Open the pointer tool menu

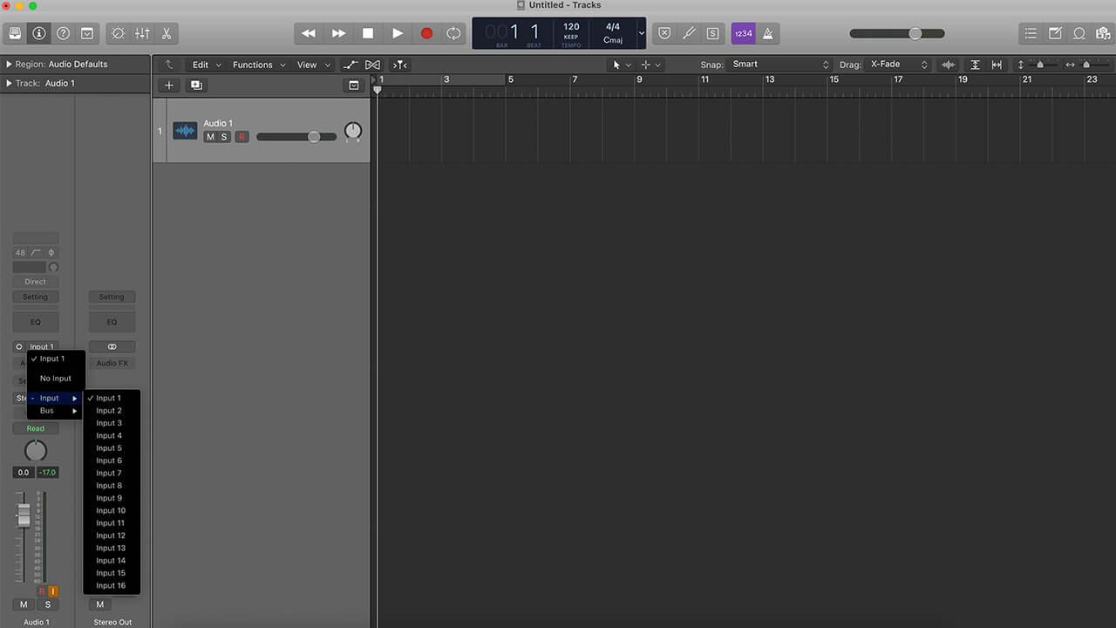pos(622,65)
